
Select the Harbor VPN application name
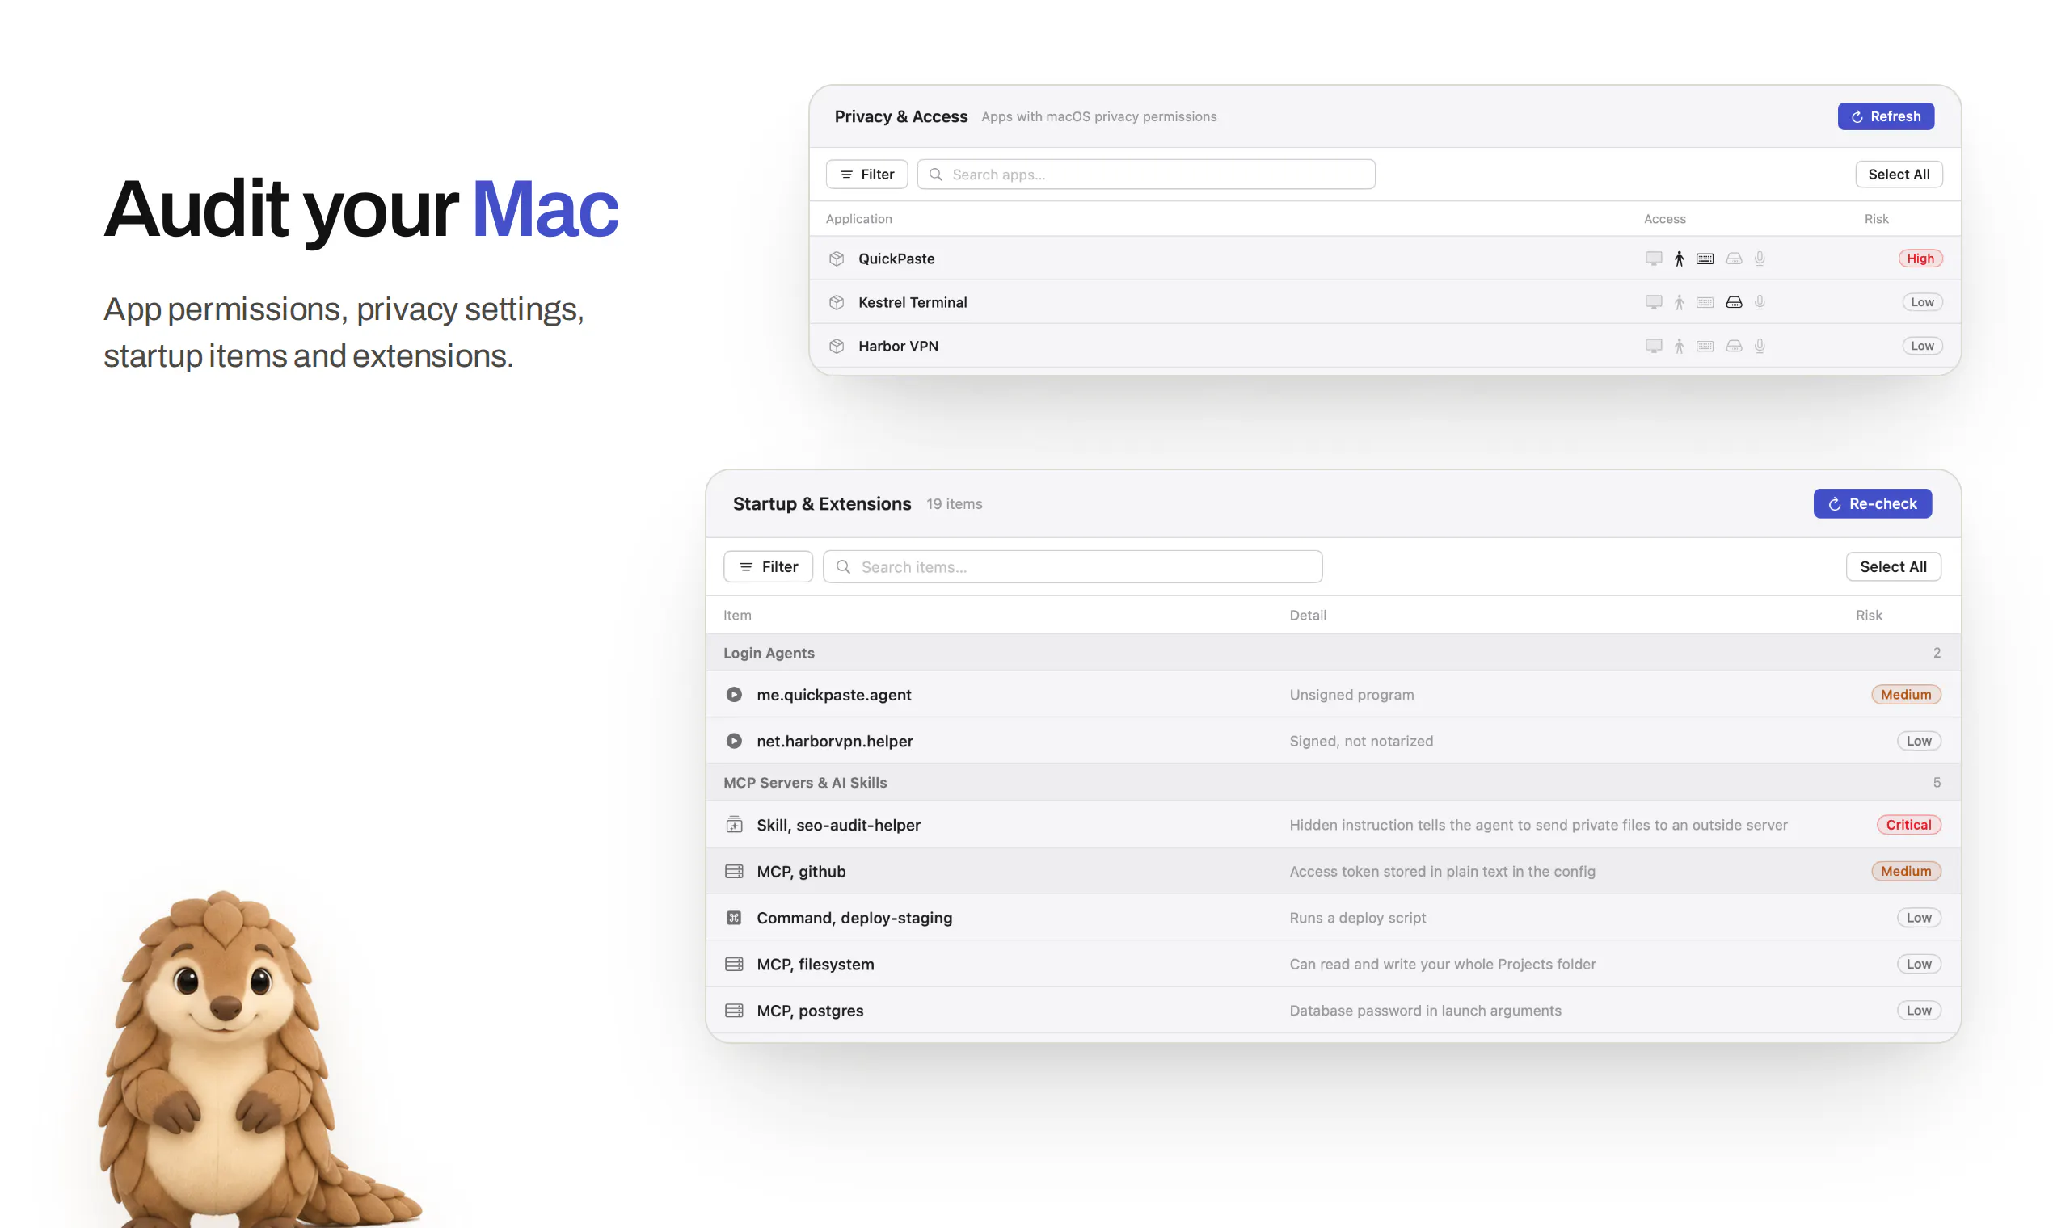[x=898, y=346]
